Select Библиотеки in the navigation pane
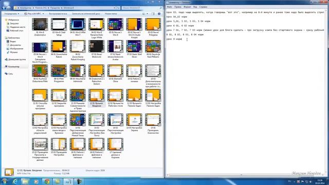329x185 pixels. pos(14,38)
